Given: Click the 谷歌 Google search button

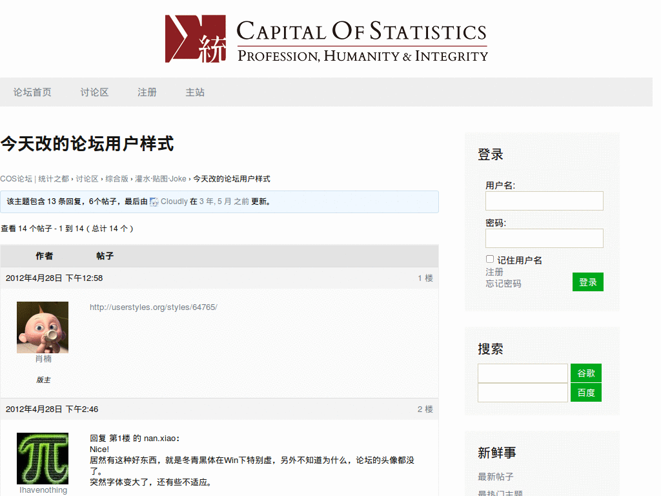Looking at the screenshot, I should 585,373.
